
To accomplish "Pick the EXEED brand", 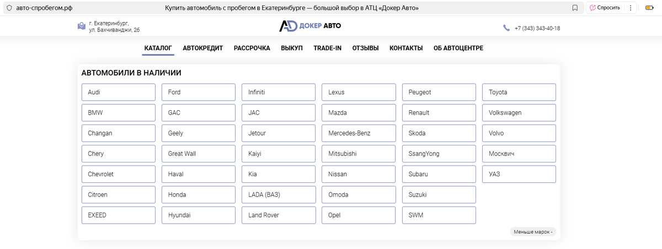I will [119, 215].
